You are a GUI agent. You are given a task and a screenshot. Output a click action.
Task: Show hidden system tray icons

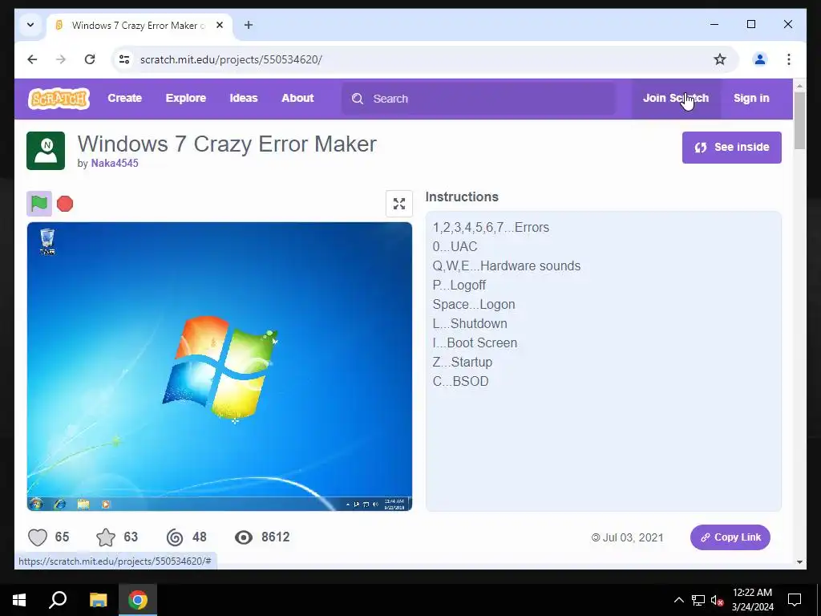(678, 600)
